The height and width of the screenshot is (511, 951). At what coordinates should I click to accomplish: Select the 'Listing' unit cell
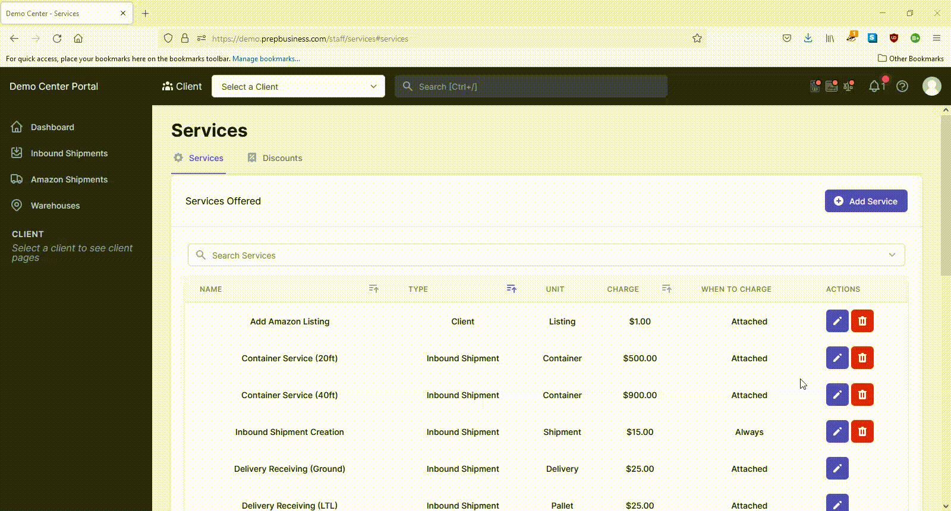tap(562, 321)
